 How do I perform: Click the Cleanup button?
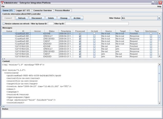[x=64, y=18]
